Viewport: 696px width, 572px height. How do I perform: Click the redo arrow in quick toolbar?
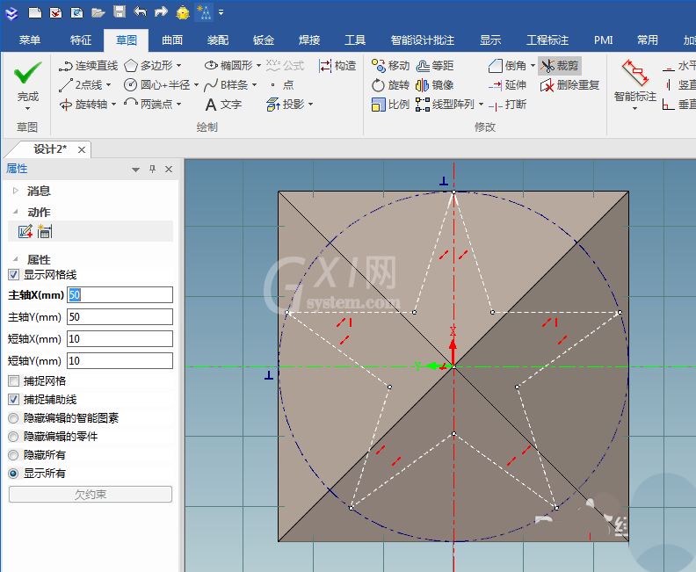coord(161,12)
